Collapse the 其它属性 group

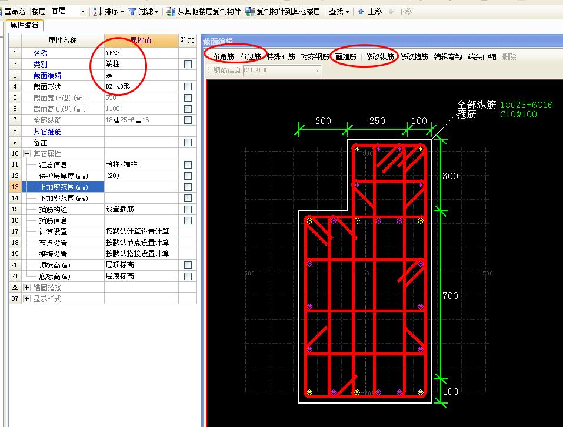26,153
